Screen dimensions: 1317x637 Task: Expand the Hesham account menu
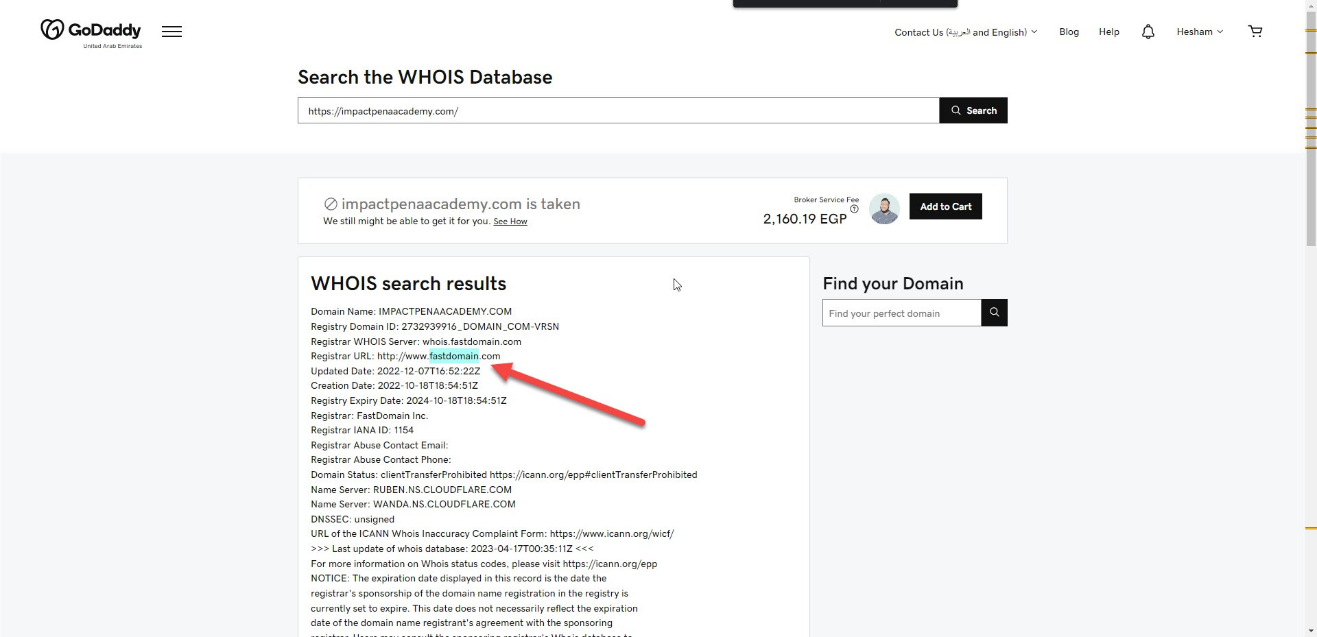click(1199, 32)
